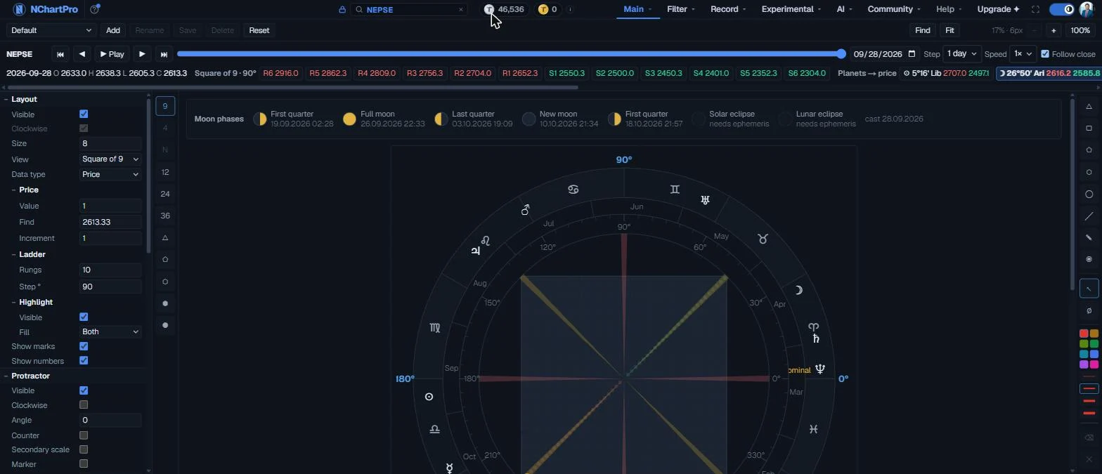
Task: Toggle the dark/light theme switch
Action: (1062, 9)
